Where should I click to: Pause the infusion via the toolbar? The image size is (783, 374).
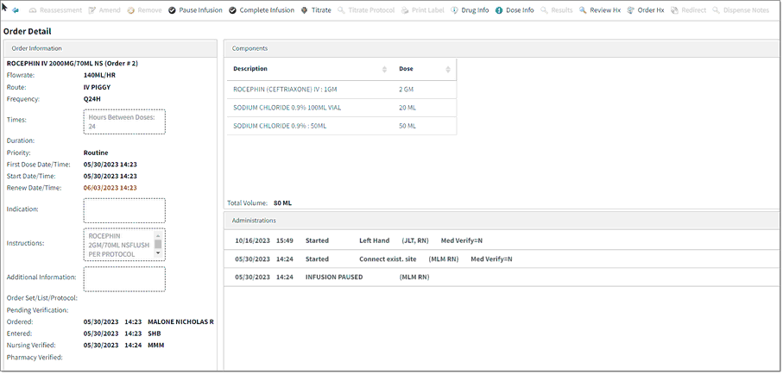tap(195, 10)
